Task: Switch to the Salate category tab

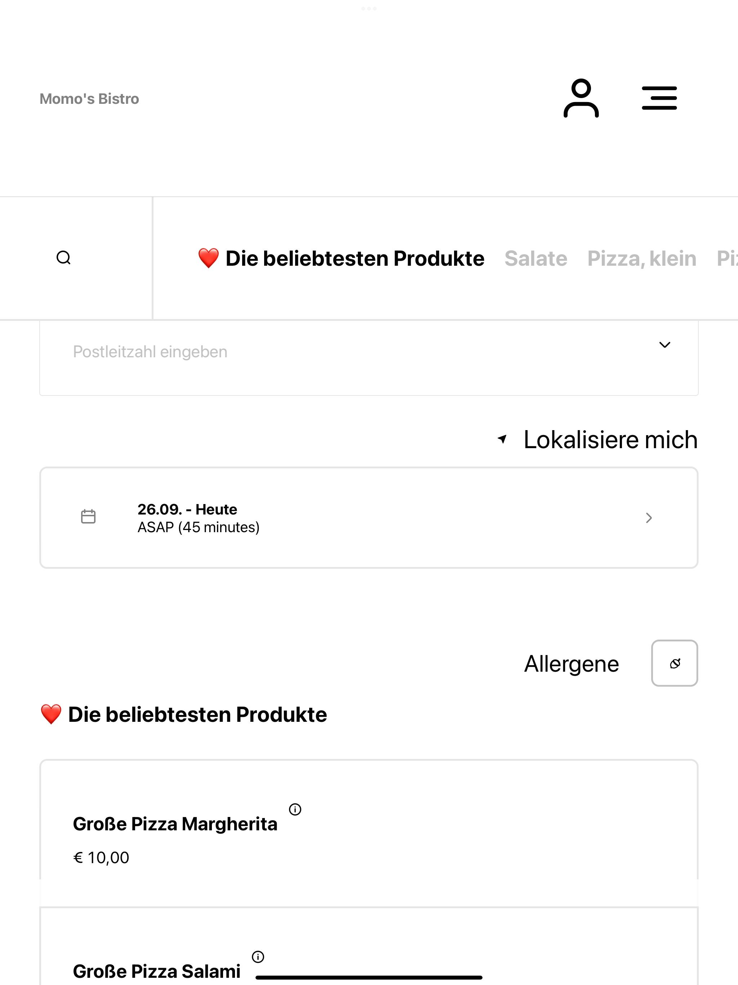Action: click(535, 259)
